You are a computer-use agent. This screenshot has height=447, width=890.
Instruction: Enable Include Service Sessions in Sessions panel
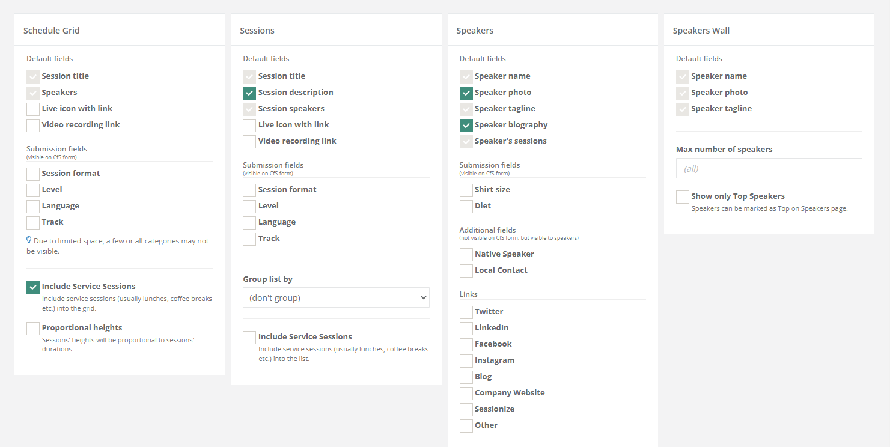tap(249, 337)
